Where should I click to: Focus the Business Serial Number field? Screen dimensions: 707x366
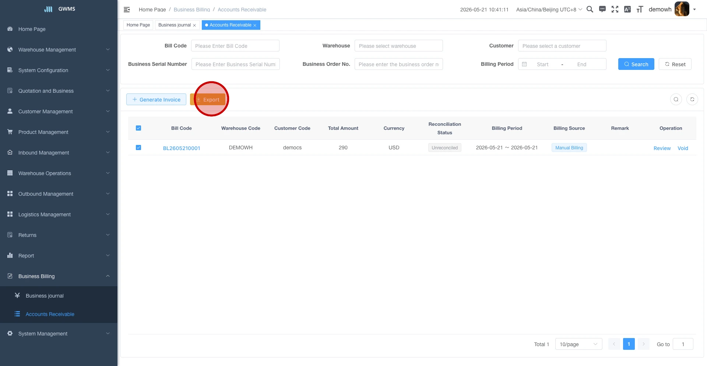click(x=235, y=64)
